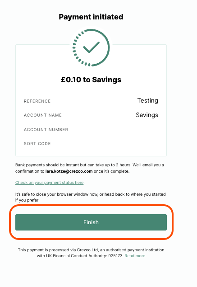Click the bank payments timing notice text

pos(90,168)
